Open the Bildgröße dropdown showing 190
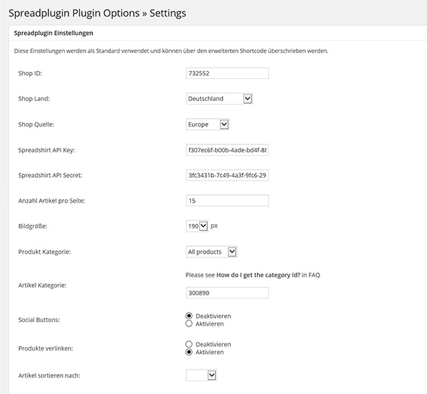Screen dimensions: 427x394 [197, 226]
